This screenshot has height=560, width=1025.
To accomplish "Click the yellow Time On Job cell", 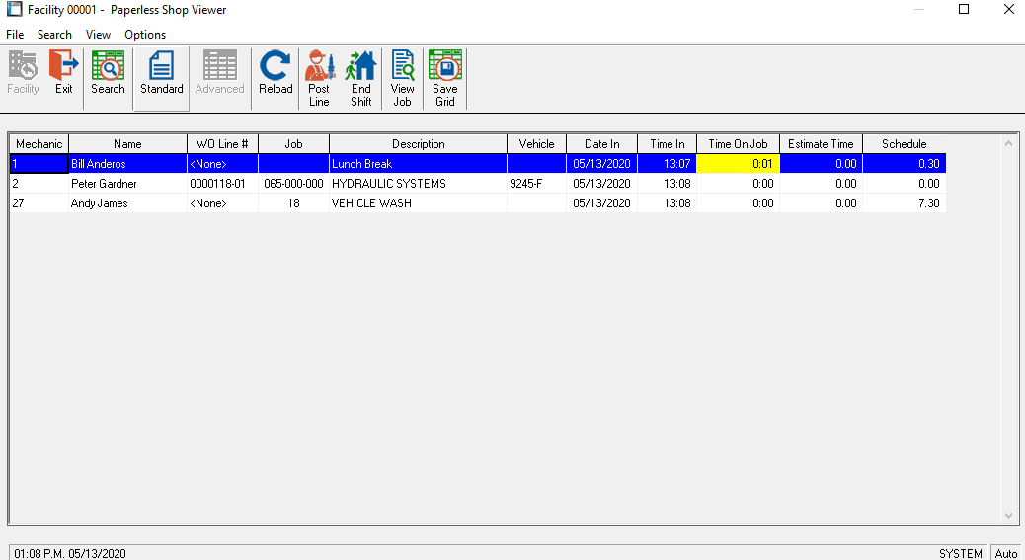I will pyautogui.click(x=738, y=164).
